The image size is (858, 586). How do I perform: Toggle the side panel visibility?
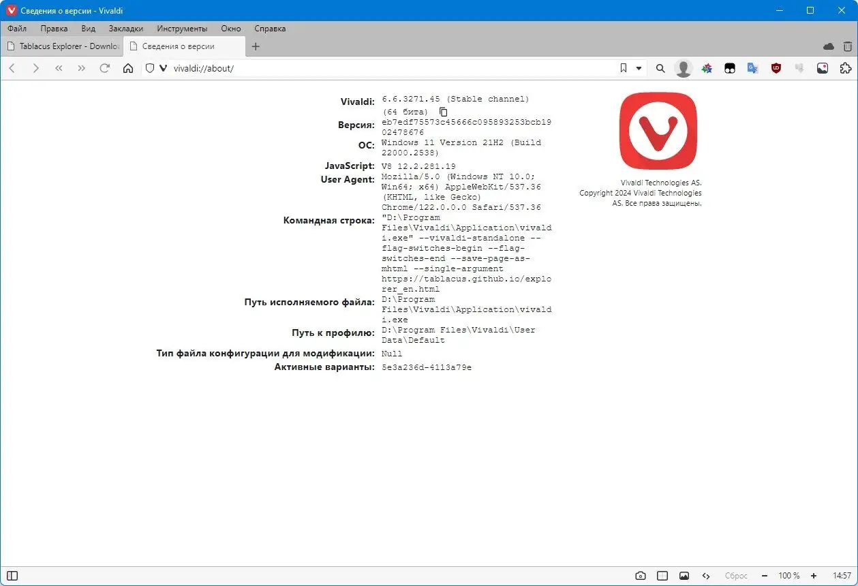(x=12, y=575)
